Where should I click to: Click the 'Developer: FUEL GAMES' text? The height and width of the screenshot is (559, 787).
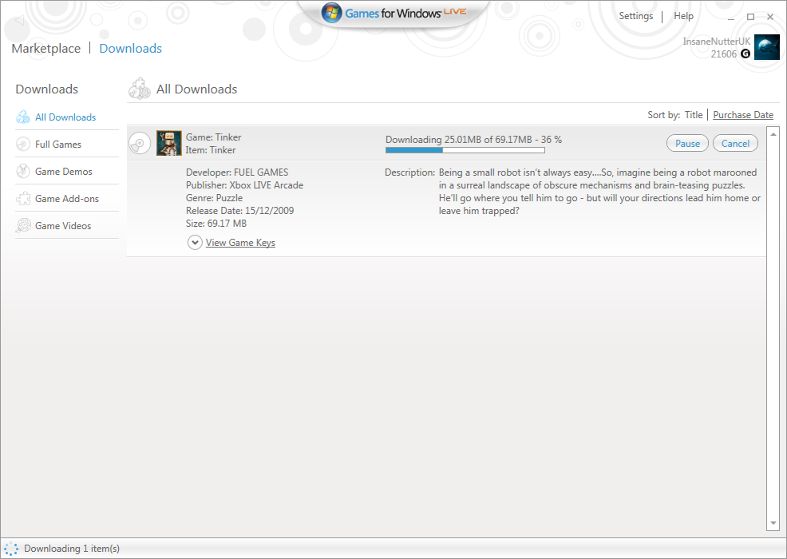(x=237, y=172)
